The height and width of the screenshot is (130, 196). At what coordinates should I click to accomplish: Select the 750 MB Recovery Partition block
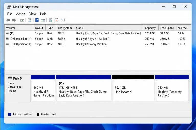[172, 88]
